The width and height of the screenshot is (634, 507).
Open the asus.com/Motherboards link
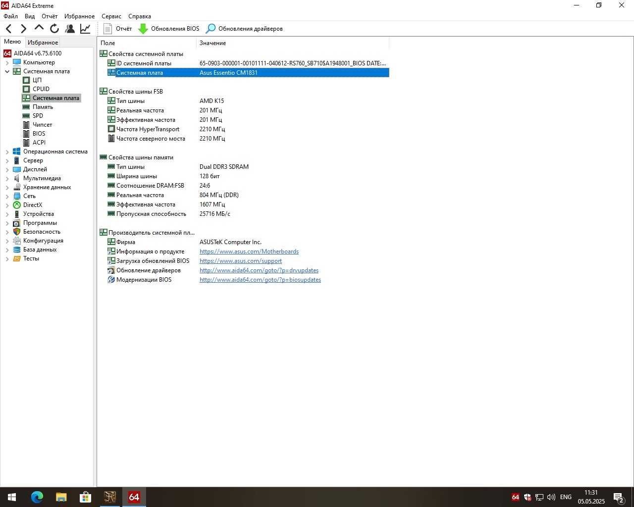click(x=249, y=252)
